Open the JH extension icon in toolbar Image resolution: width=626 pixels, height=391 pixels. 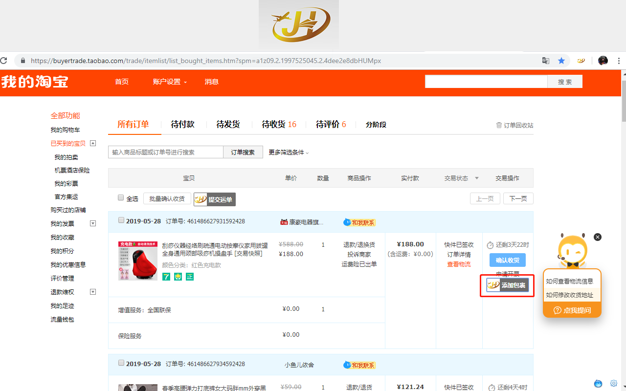(581, 61)
